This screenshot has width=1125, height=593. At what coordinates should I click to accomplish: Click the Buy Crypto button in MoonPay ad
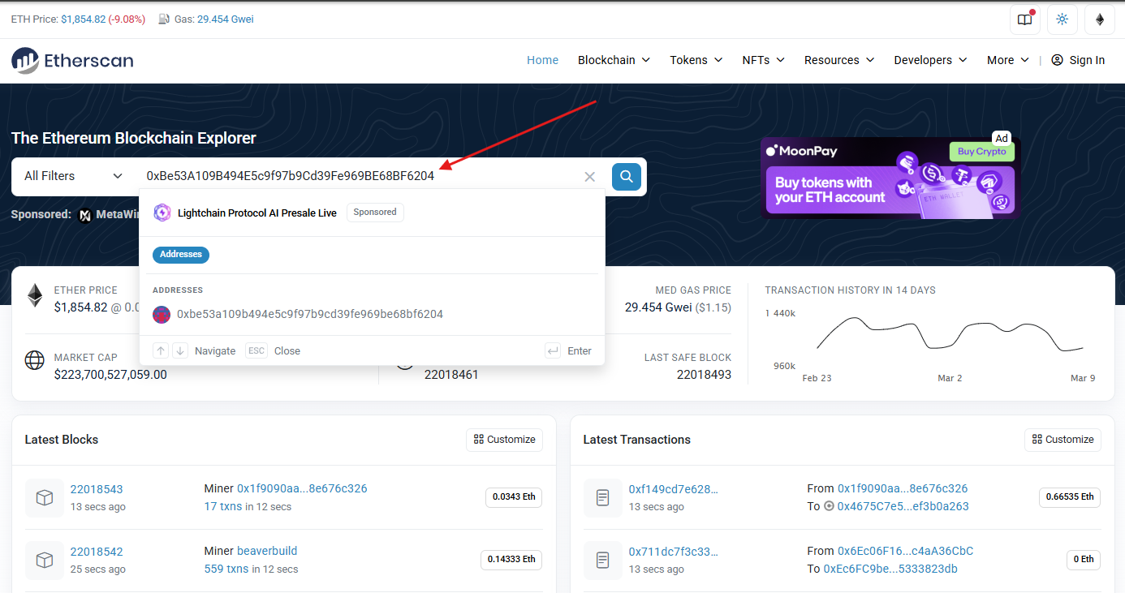point(981,151)
